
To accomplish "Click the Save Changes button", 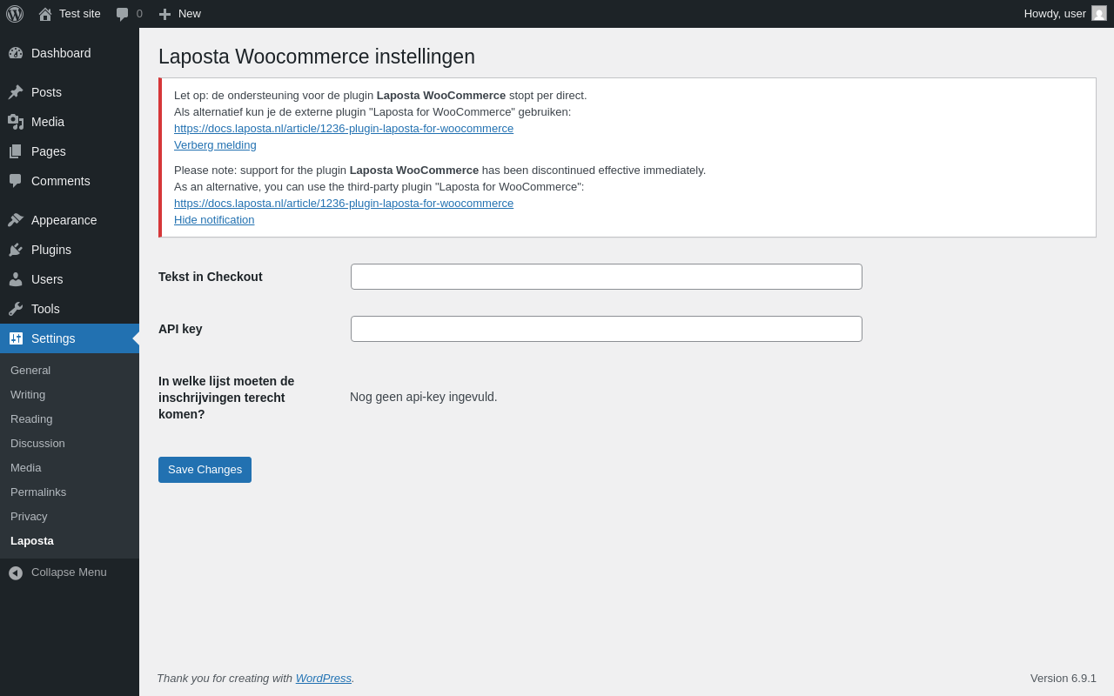I will click(x=205, y=470).
